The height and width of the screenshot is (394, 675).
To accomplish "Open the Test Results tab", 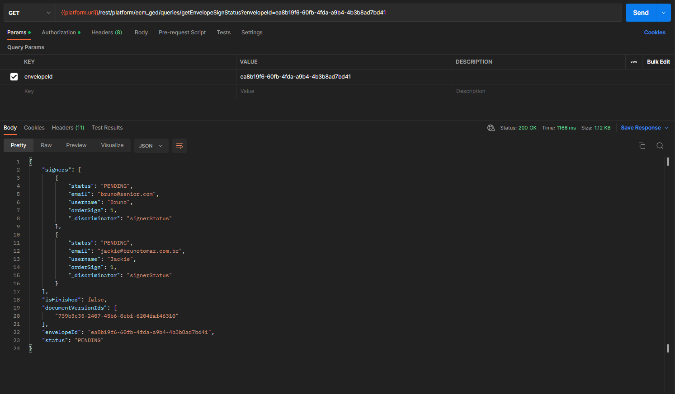I will click(107, 128).
